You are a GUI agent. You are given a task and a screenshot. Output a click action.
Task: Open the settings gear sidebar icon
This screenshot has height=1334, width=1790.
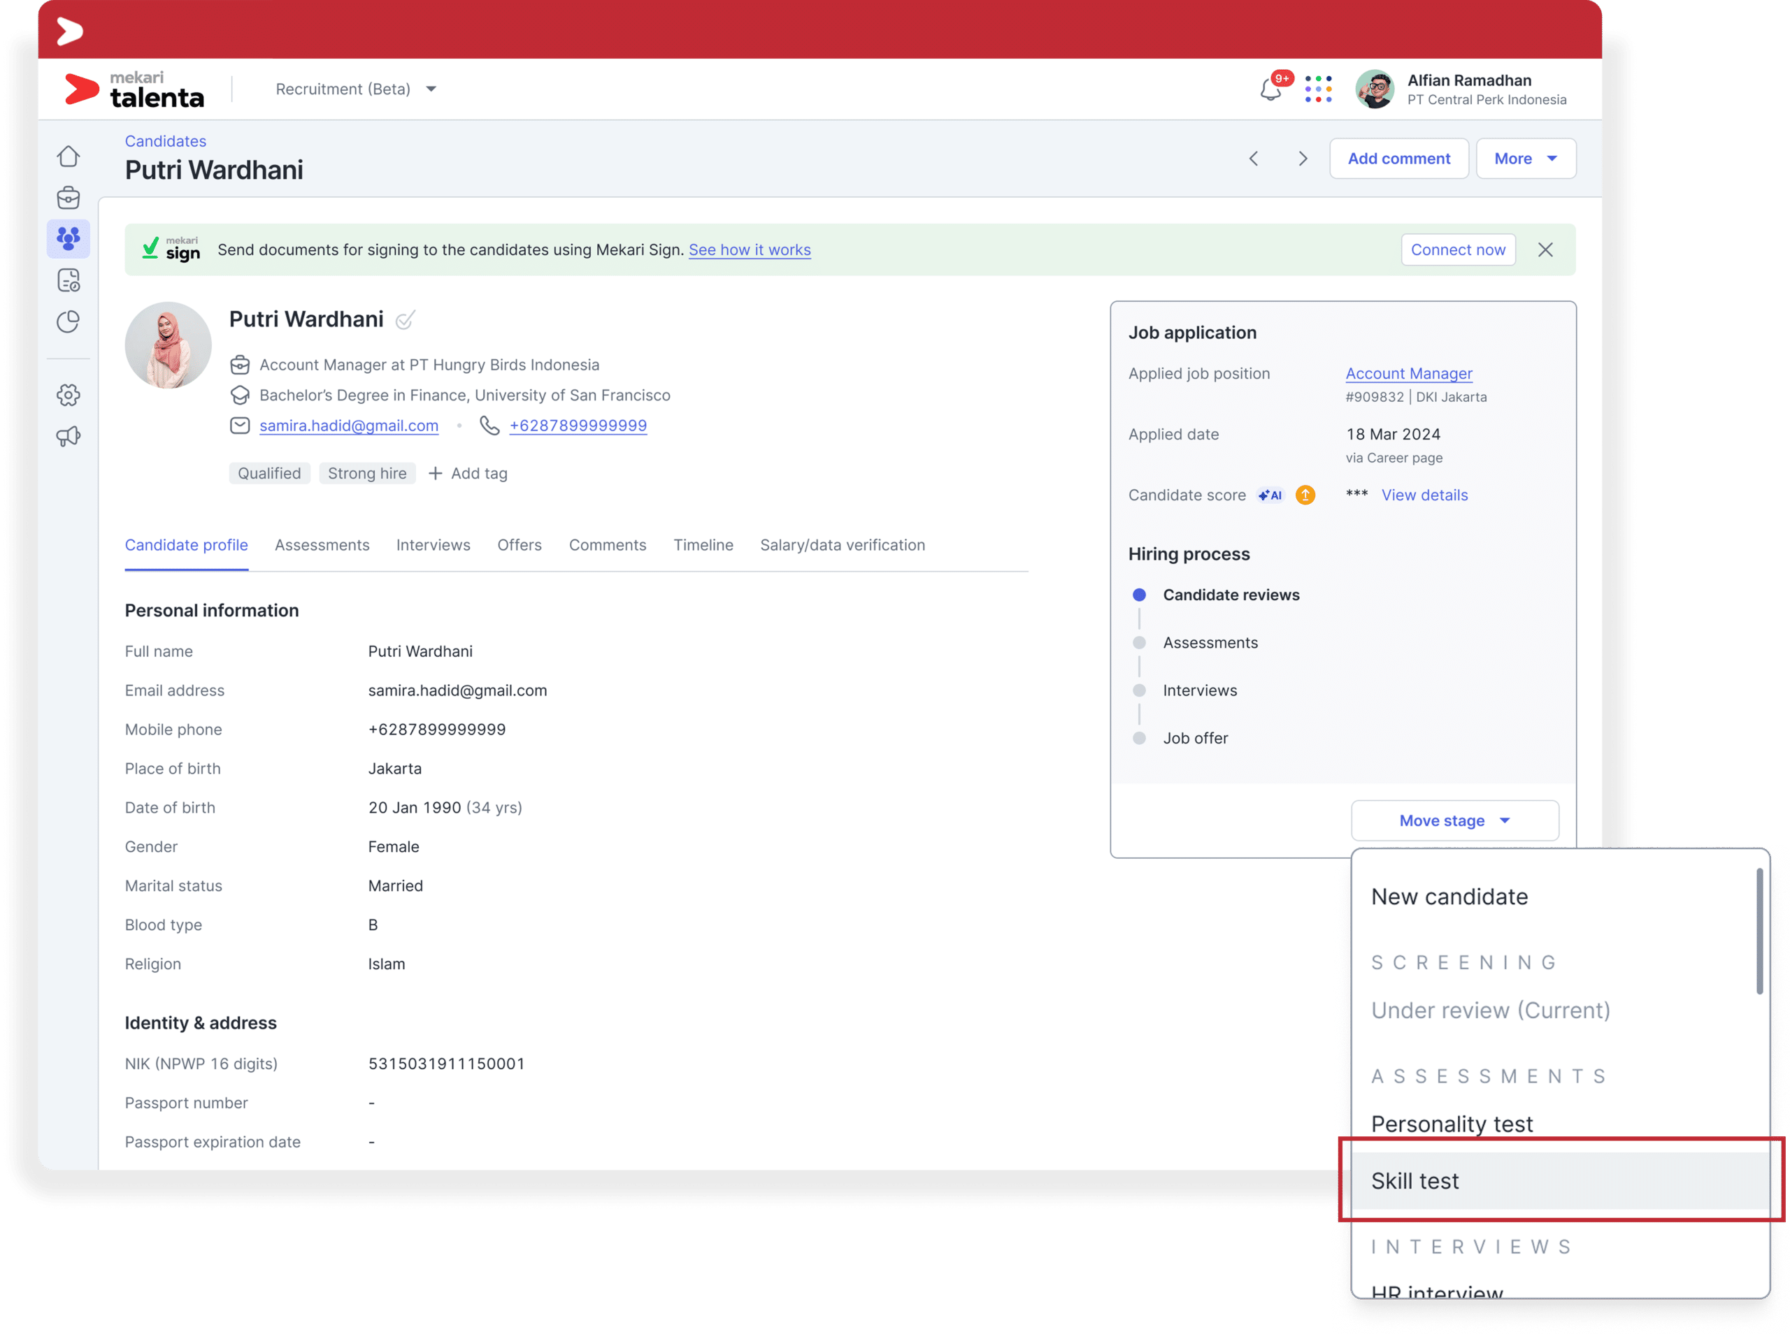point(69,395)
